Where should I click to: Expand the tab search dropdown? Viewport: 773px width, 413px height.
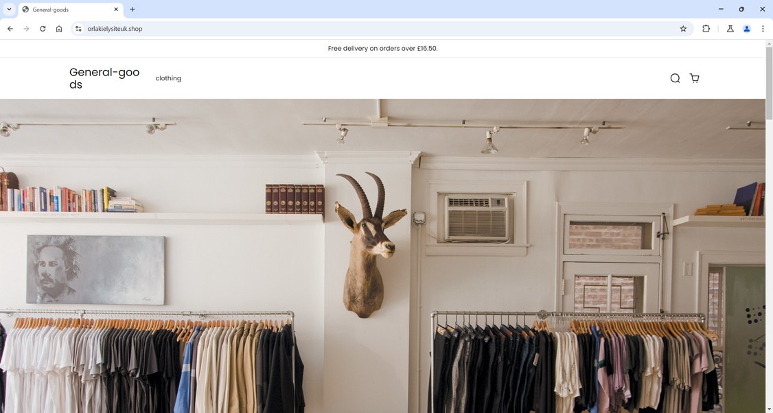pyautogui.click(x=9, y=10)
